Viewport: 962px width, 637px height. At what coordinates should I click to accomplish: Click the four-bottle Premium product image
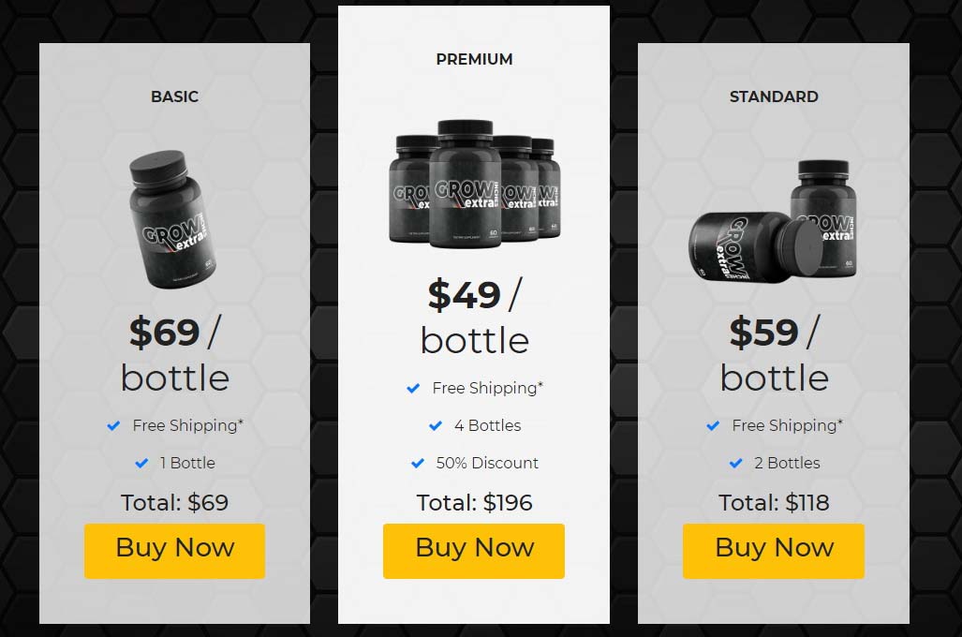[474, 185]
